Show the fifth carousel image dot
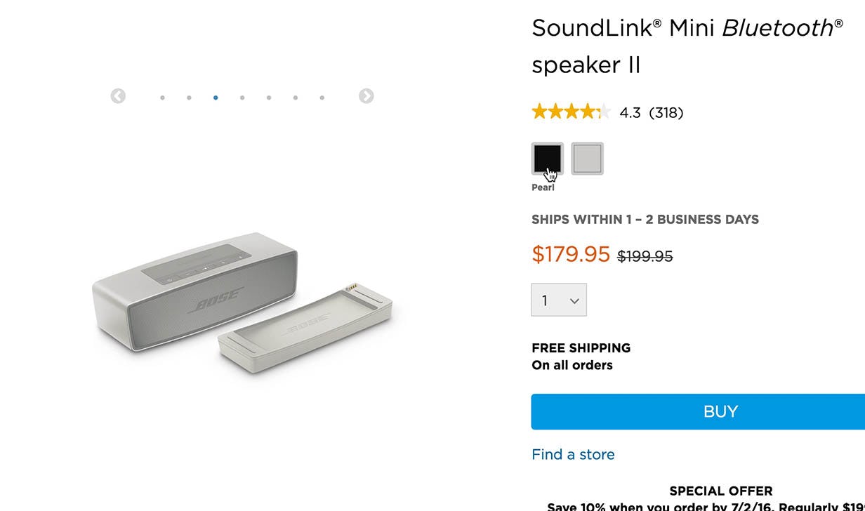 coord(269,98)
